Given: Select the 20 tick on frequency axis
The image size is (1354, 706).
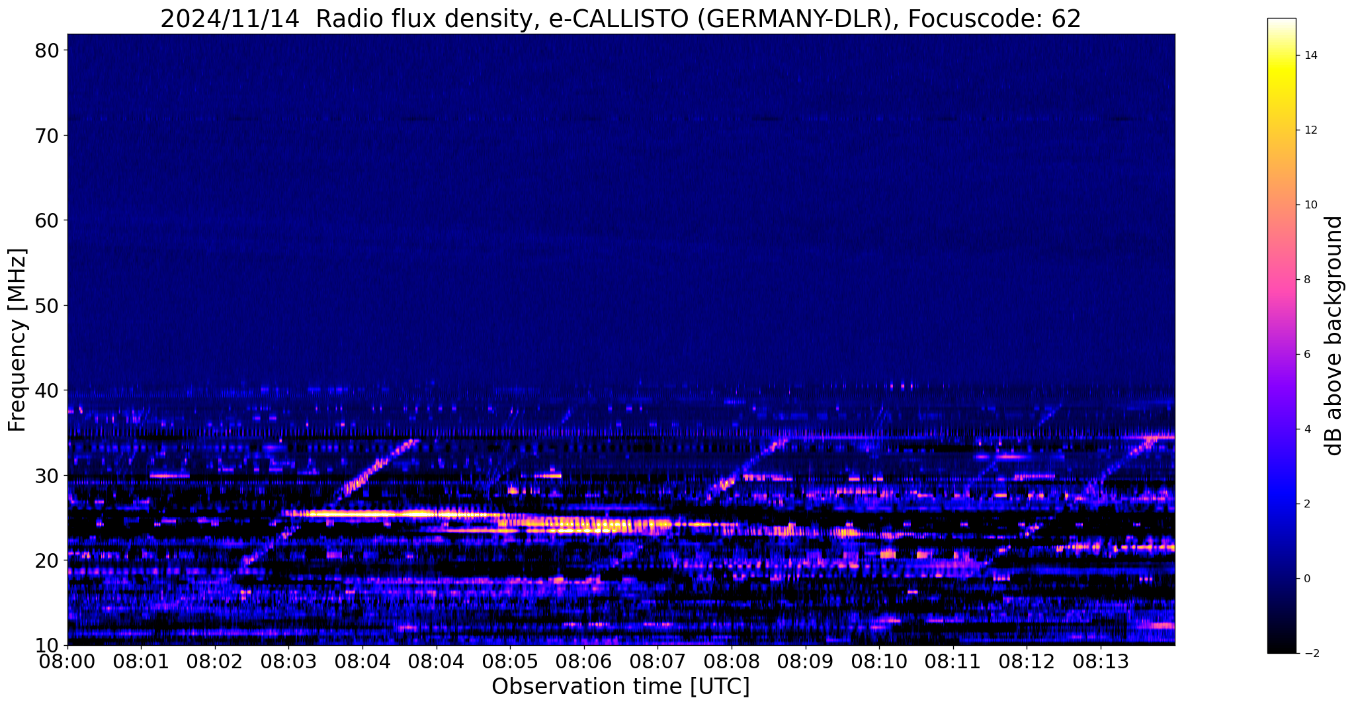Looking at the screenshot, I should [x=46, y=560].
